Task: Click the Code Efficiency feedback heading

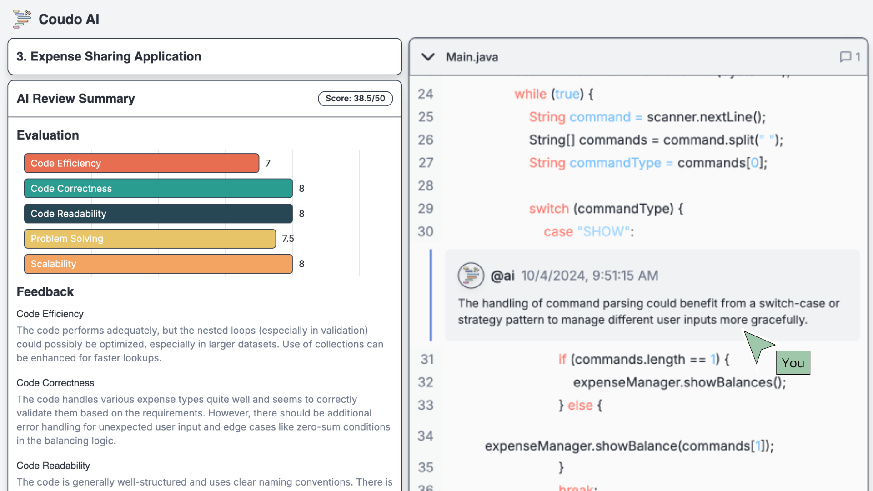Action: 50,314
